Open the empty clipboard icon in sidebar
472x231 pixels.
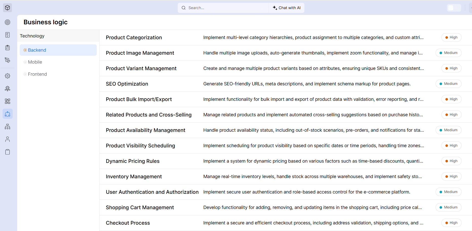(8, 152)
